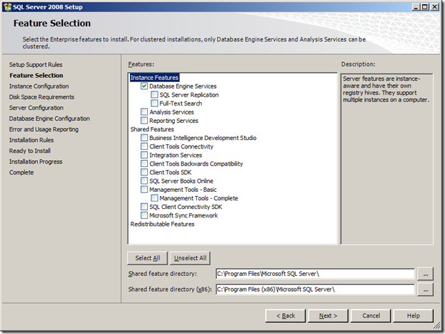Click Database Engine Configuration step
Image resolution: width=445 pixels, height=334 pixels.
(49, 119)
